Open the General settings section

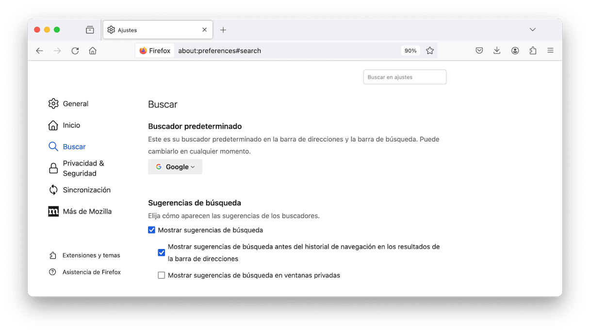click(68, 104)
